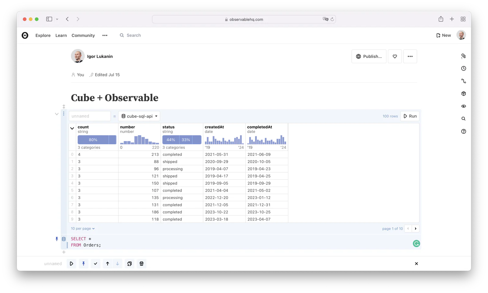This screenshot has width=488, height=293.
Task: Click the status column header
Action: tap(168, 127)
